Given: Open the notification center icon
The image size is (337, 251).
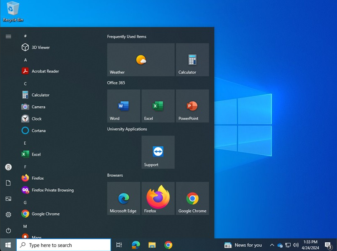Looking at the screenshot, I should [328, 245].
